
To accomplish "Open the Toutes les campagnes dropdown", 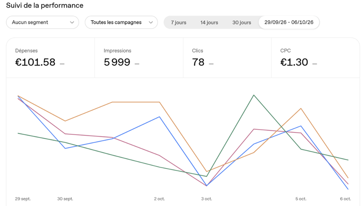I will coord(121,22).
